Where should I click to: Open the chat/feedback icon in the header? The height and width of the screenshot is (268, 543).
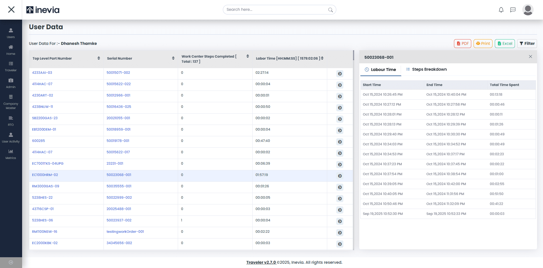coord(513,9)
